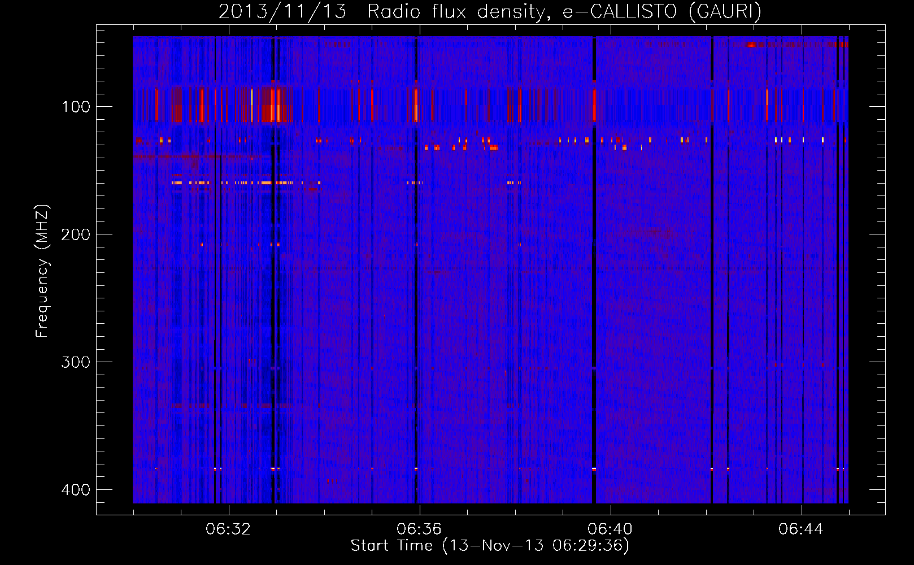
Task: Click the 'e-CALLISTO (GAURI)' title text
Action: tap(662, 12)
